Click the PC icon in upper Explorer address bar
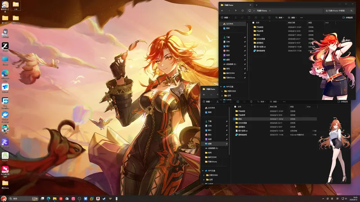The width and height of the screenshot is (360, 202). pos(250,10)
